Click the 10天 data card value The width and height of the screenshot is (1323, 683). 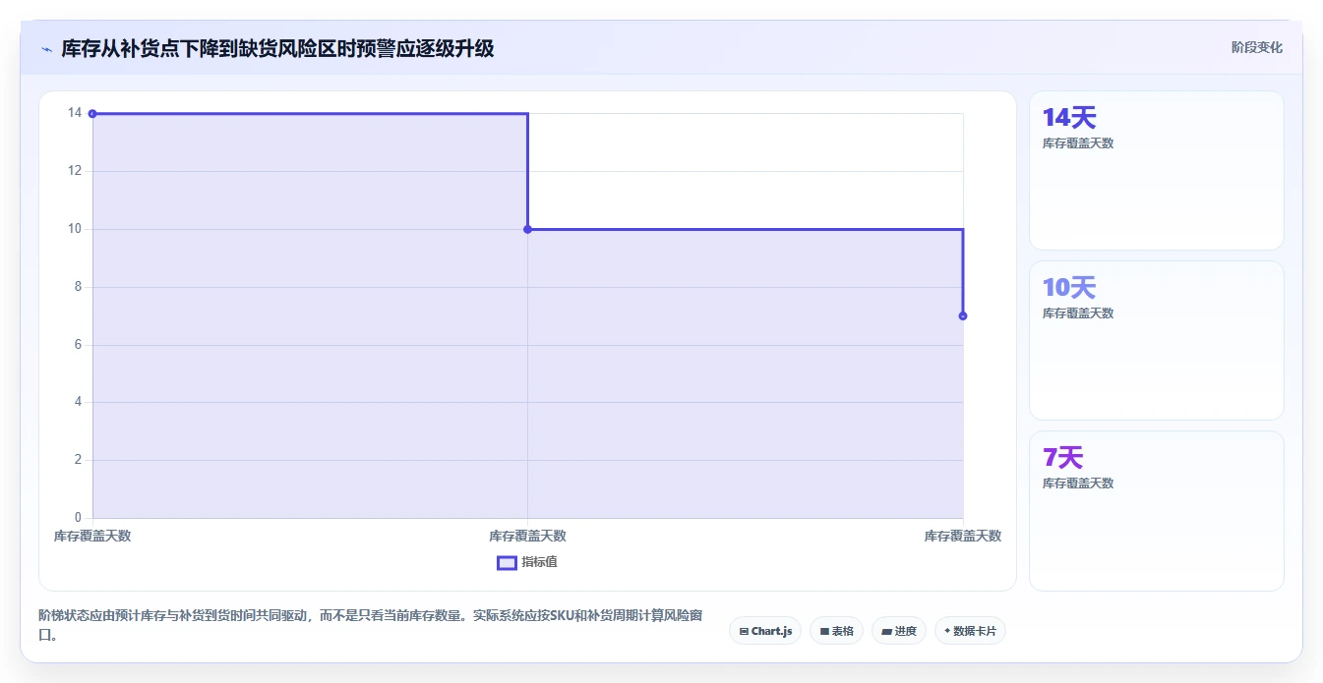click(1069, 288)
